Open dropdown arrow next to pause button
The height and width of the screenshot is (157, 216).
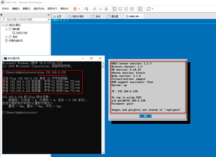coord(79,9)
